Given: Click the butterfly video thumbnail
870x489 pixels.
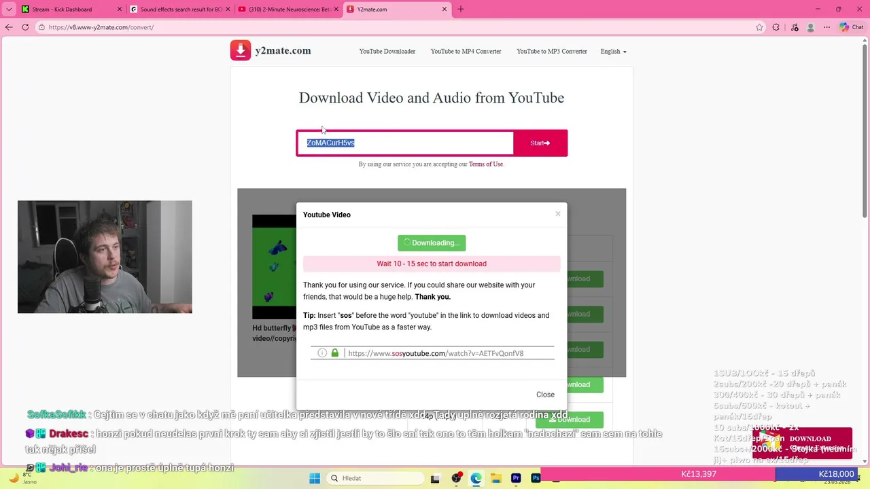Looking at the screenshot, I should (x=274, y=267).
